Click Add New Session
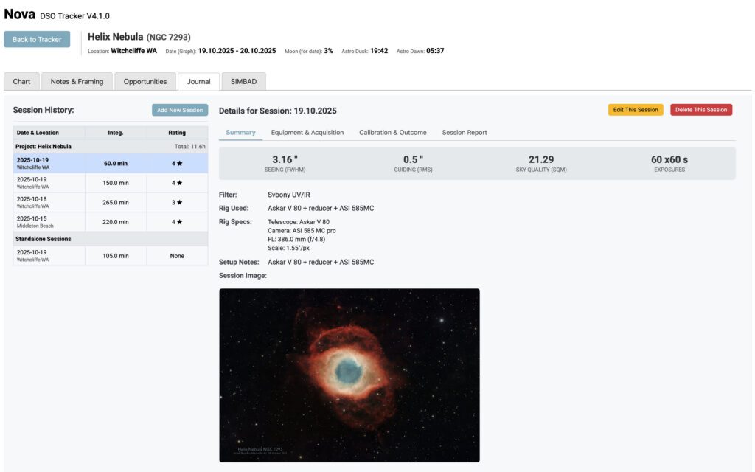The image size is (755, 472). 179,109
